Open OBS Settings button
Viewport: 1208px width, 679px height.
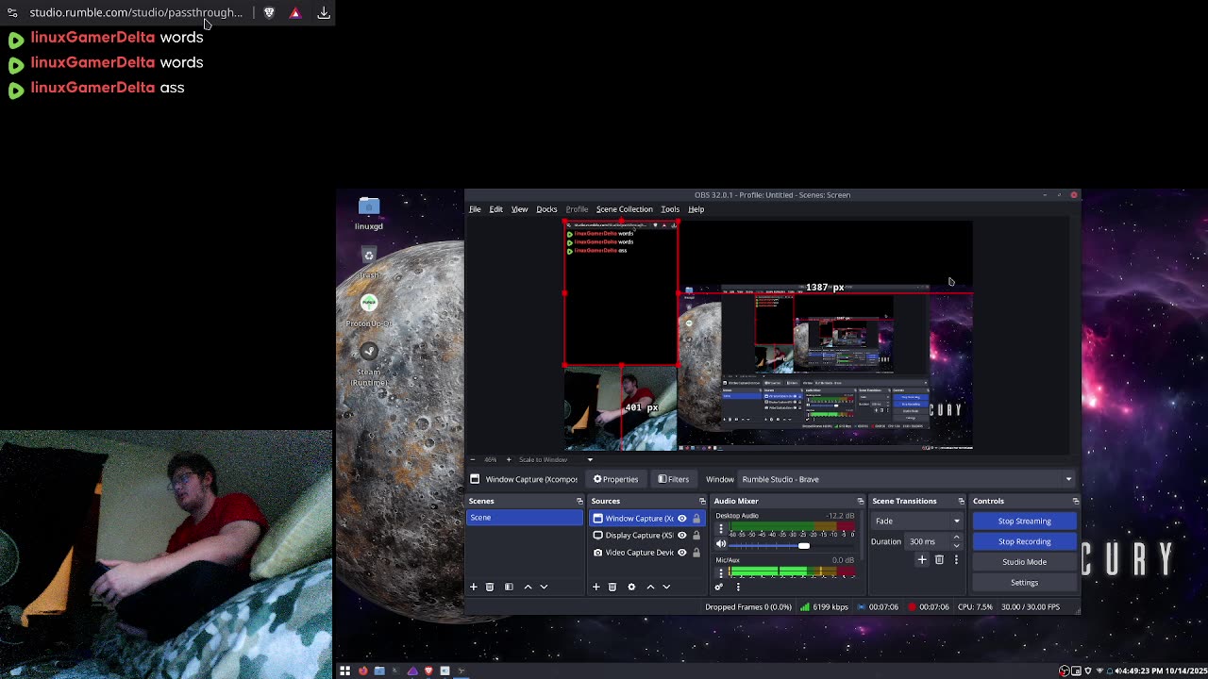point(1024,583)
